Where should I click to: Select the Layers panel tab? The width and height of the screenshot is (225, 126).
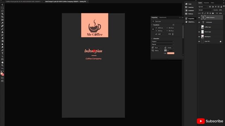200,3
